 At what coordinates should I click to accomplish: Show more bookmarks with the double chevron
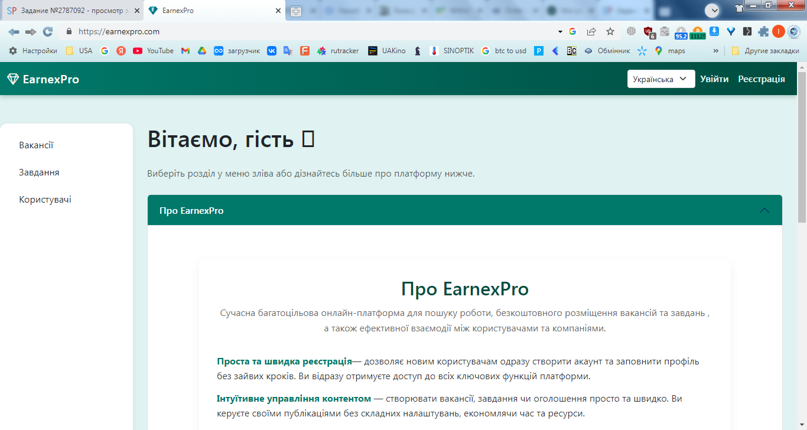point(716,51)
